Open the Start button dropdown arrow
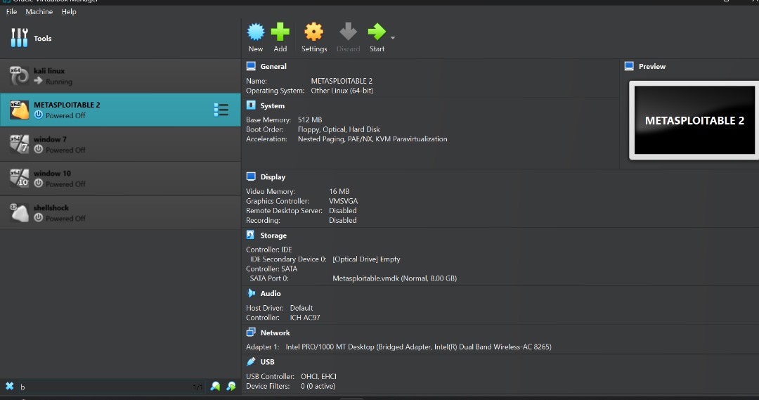The height and width of the screenshot is (400, 759). pyautogui.click(x=393, y=38)
